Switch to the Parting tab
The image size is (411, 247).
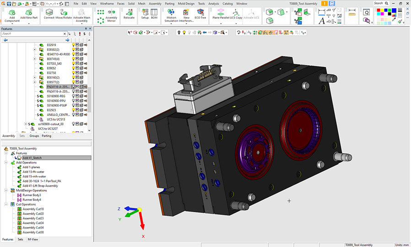47,136
